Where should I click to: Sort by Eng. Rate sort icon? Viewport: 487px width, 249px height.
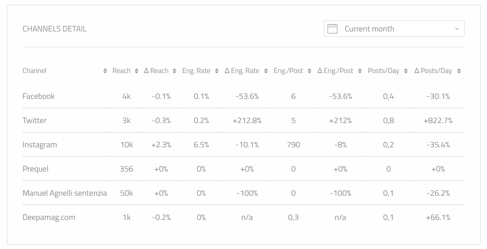[x=216, y=71]
